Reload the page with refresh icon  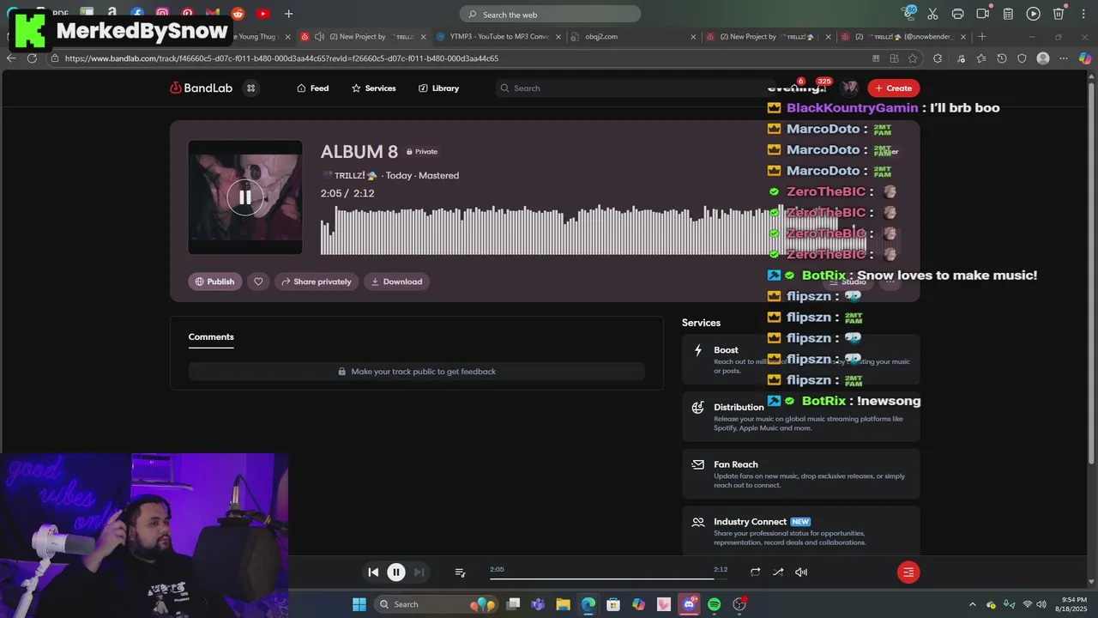[32, 58]
